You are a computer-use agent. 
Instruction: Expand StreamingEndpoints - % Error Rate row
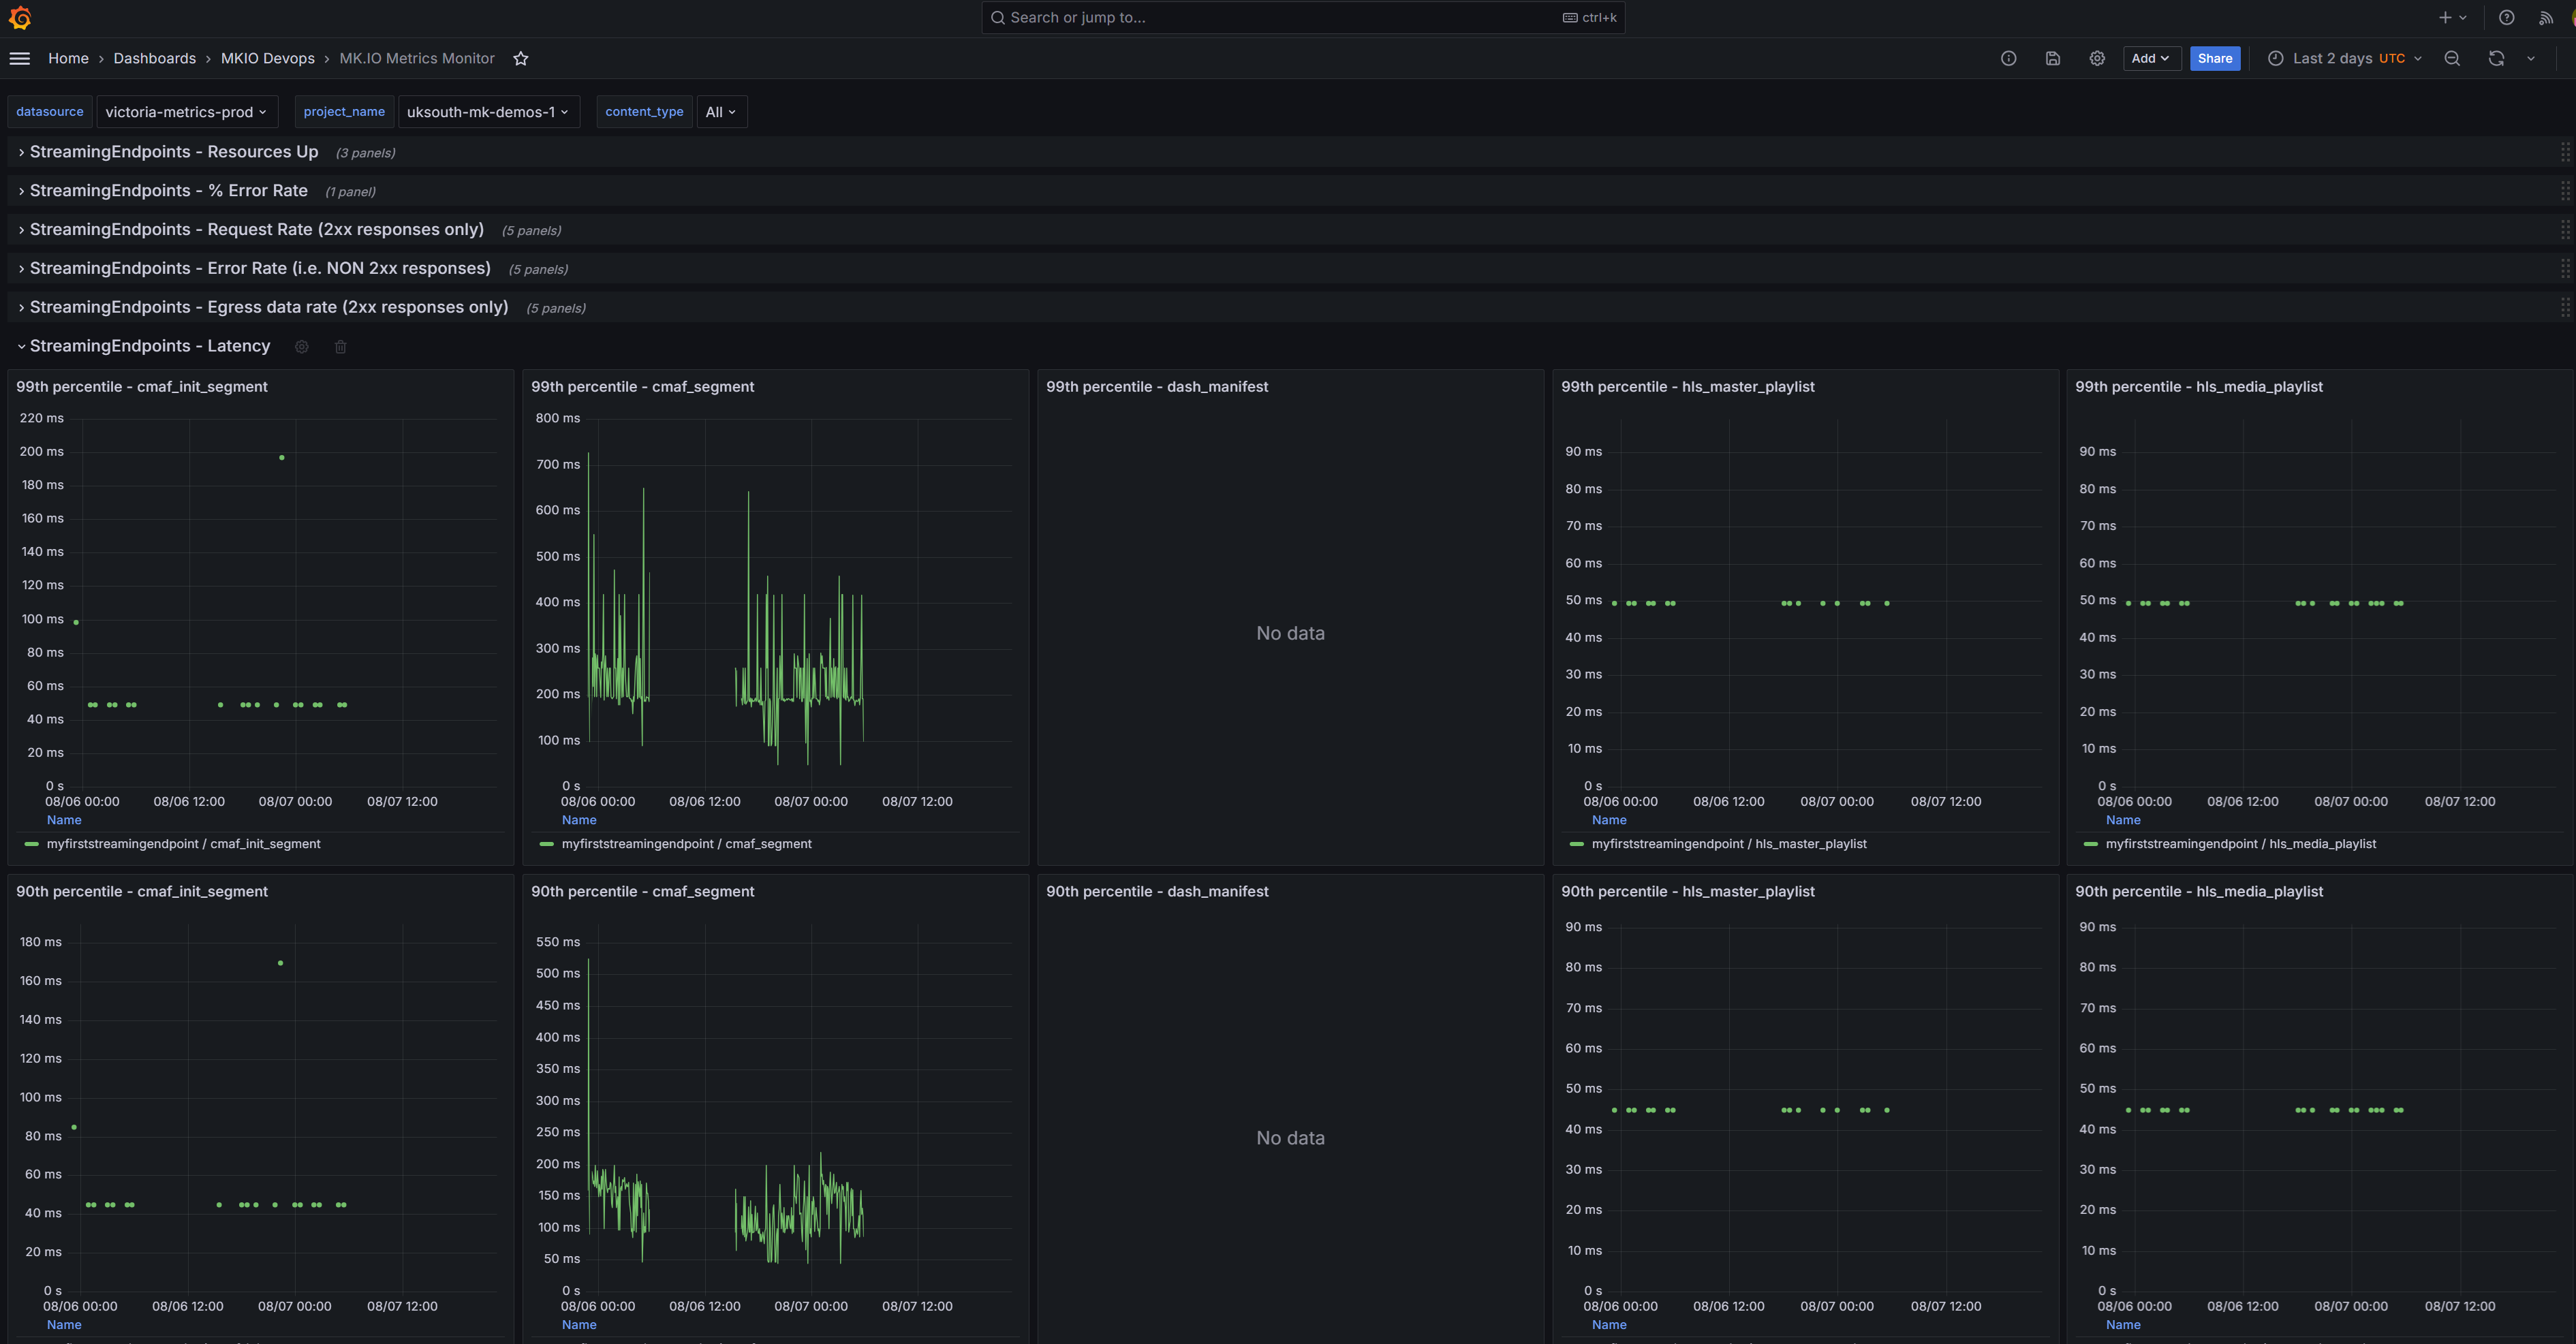[168, 191]
